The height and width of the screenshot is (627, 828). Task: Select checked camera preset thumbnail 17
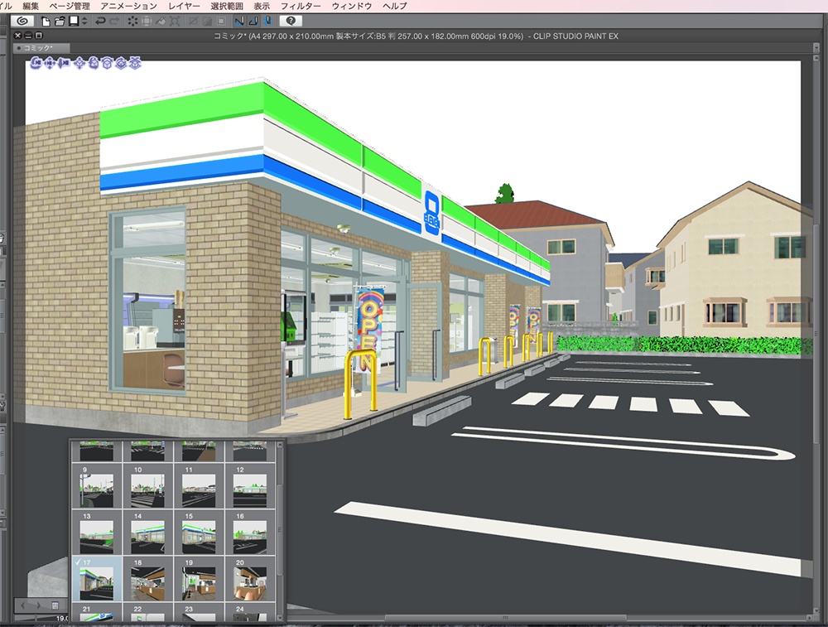coord(97,579)
